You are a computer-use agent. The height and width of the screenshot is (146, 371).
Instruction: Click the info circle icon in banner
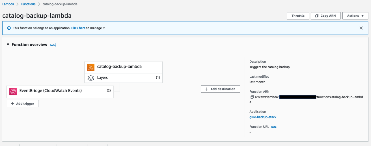[x=9, y=28]
